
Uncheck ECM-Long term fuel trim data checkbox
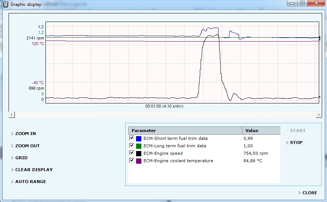(132, 145)
